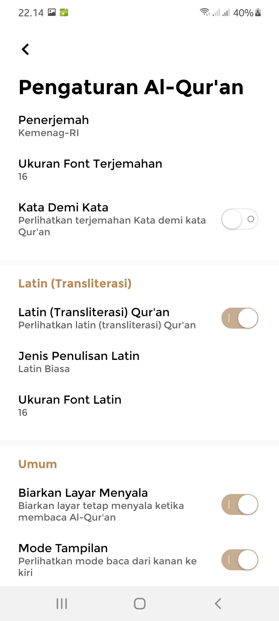Tap the gallery notification icon in status bar
Screen dimensions: 279x621
point(51,12)
